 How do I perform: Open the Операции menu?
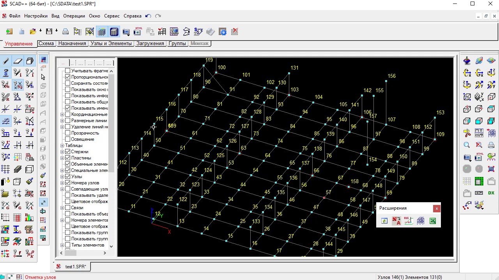74,16
